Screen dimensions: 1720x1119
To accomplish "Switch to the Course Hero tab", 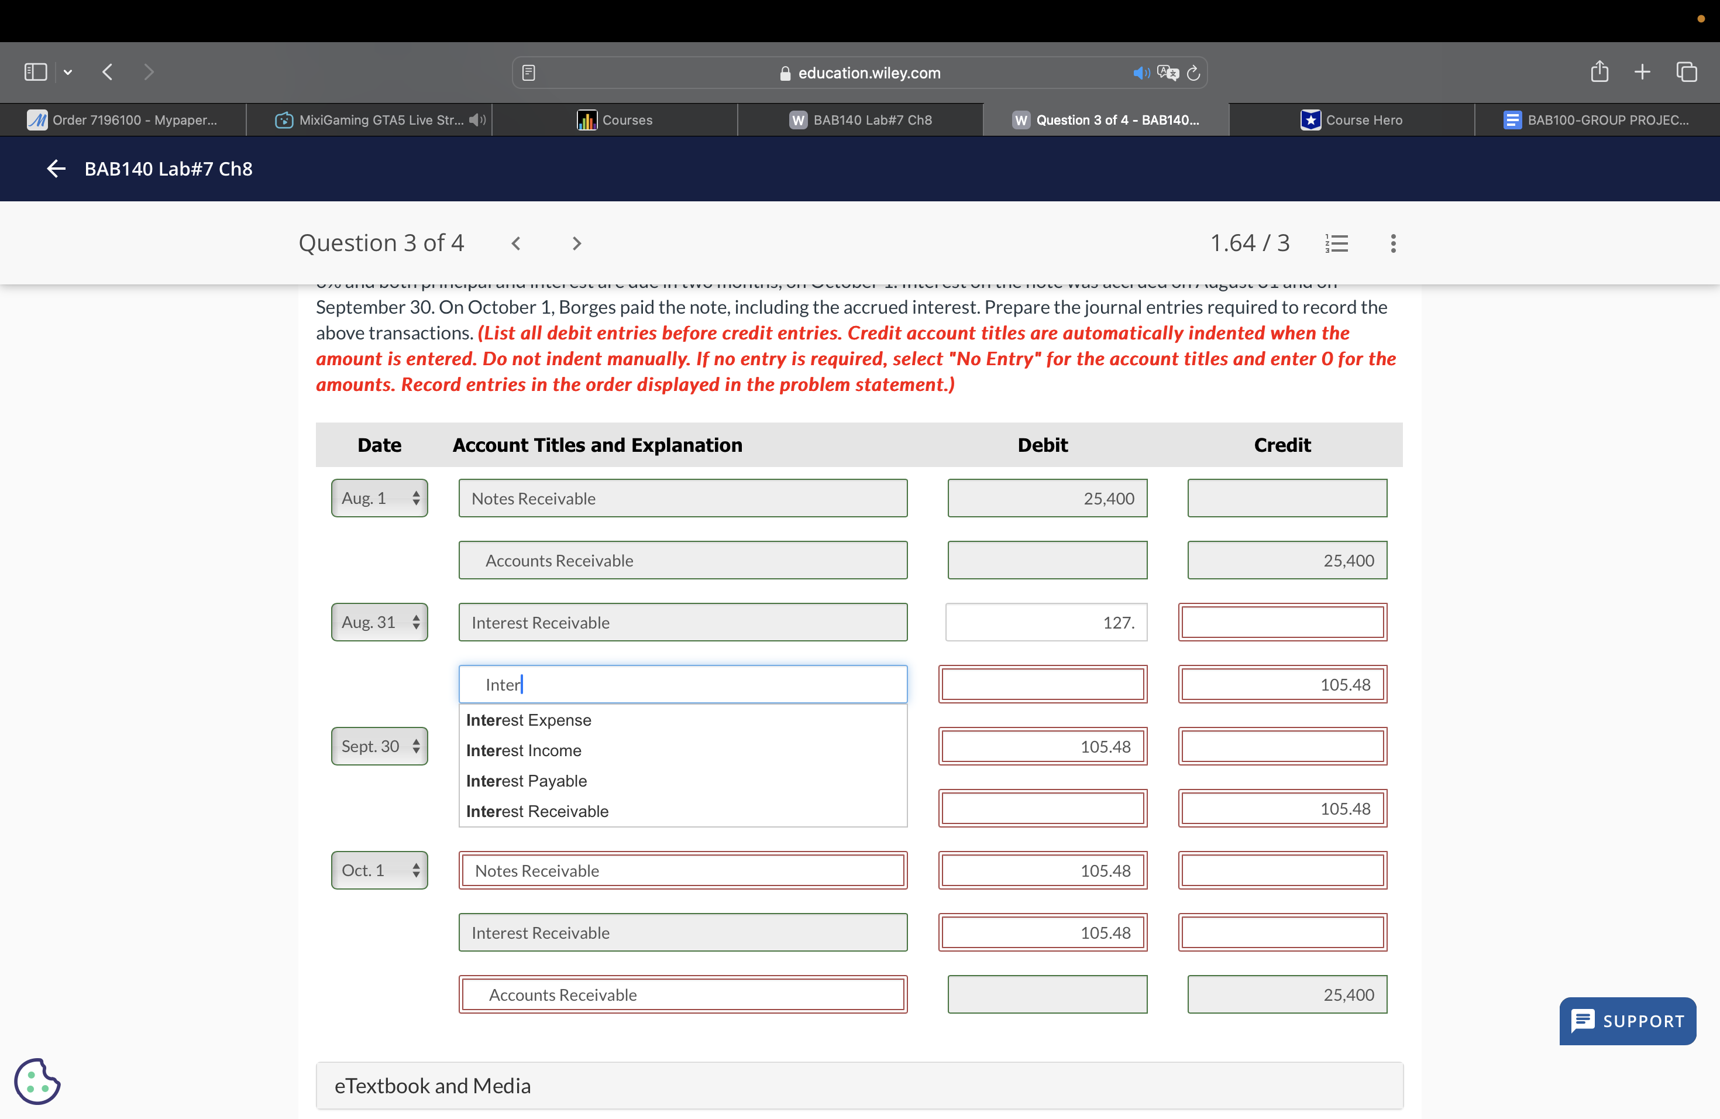I will coord(1351,120).
